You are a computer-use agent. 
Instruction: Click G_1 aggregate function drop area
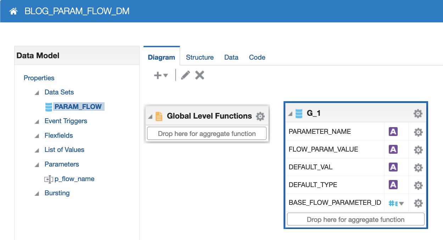(x=355, y=219)
